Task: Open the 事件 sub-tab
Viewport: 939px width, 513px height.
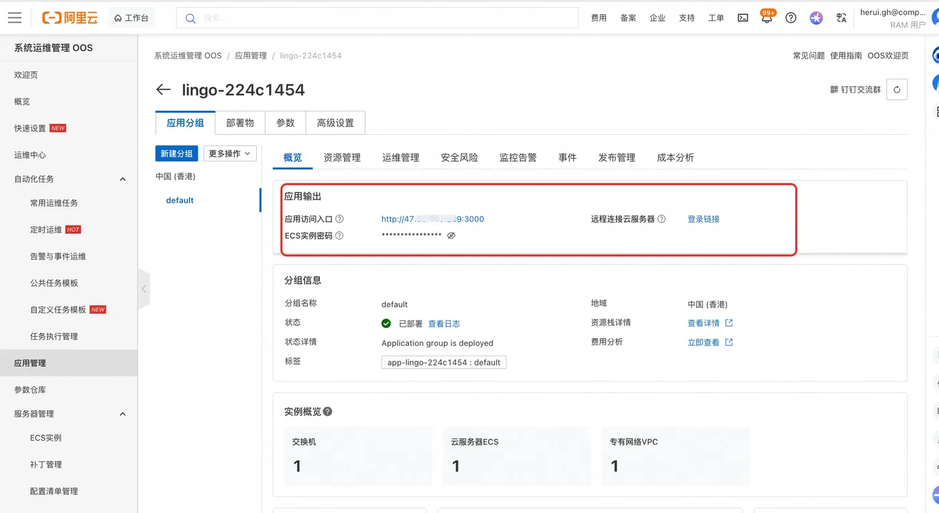Action: tap(567, 158)
